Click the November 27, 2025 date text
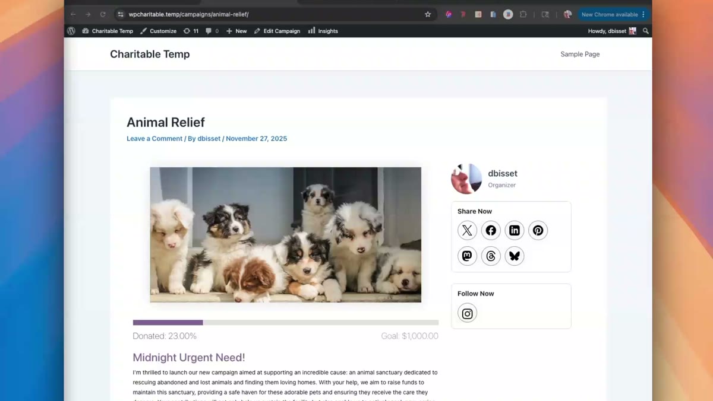The width and height of the screenshot is (713, 401). coord(256,138)
